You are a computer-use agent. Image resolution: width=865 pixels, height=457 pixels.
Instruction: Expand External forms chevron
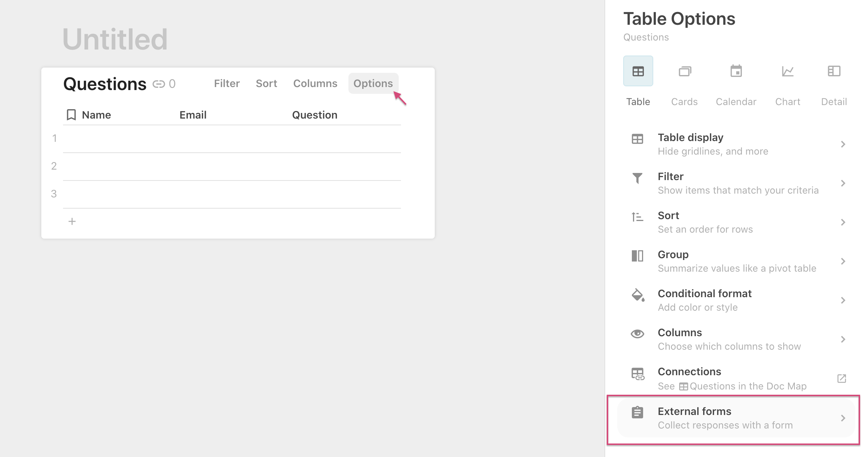(843, 418)
